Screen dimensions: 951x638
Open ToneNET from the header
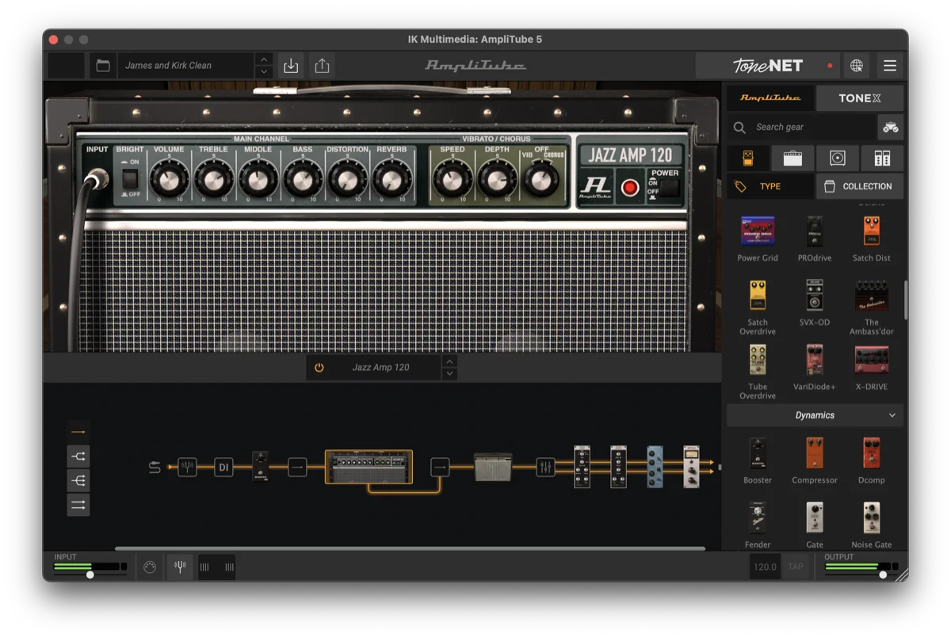click(x=768, y=66)
